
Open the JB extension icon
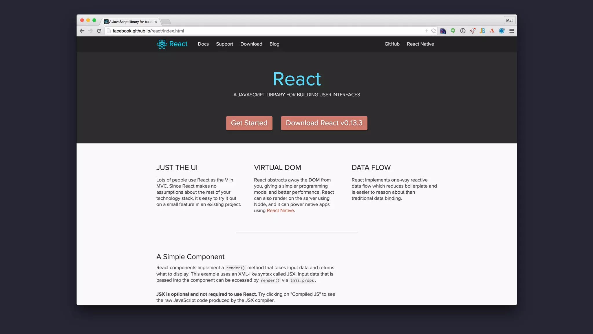click(x=482, y=31)
